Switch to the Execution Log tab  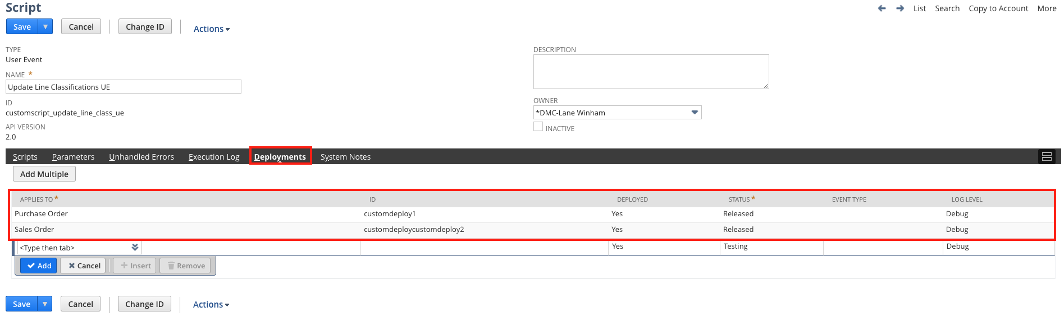click(x=214, y=157)
